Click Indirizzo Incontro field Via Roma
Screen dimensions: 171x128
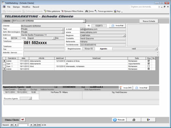[61, 95]
